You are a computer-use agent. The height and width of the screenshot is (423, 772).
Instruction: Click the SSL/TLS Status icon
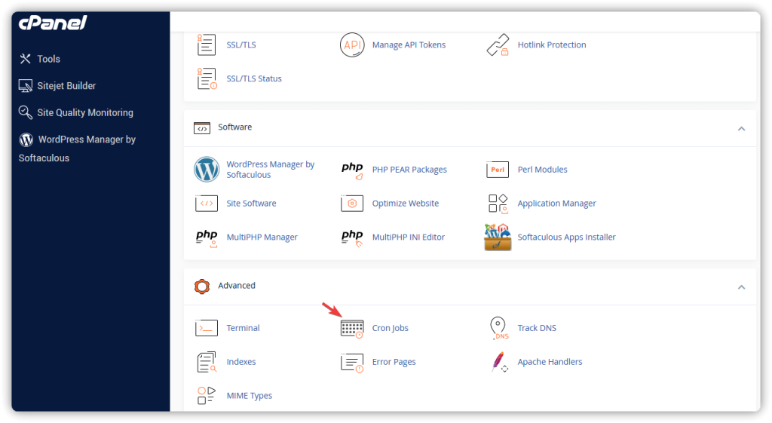coord(207,78)
